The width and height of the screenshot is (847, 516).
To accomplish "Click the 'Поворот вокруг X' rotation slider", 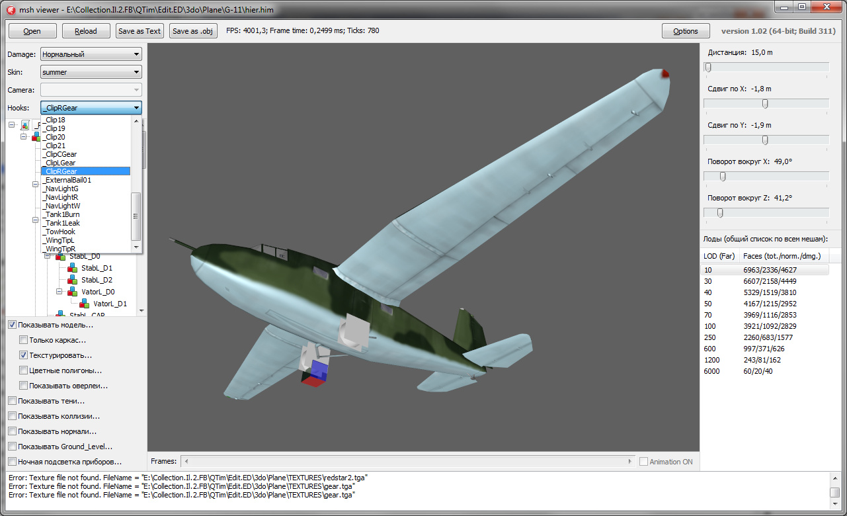I will coord(766,176).
